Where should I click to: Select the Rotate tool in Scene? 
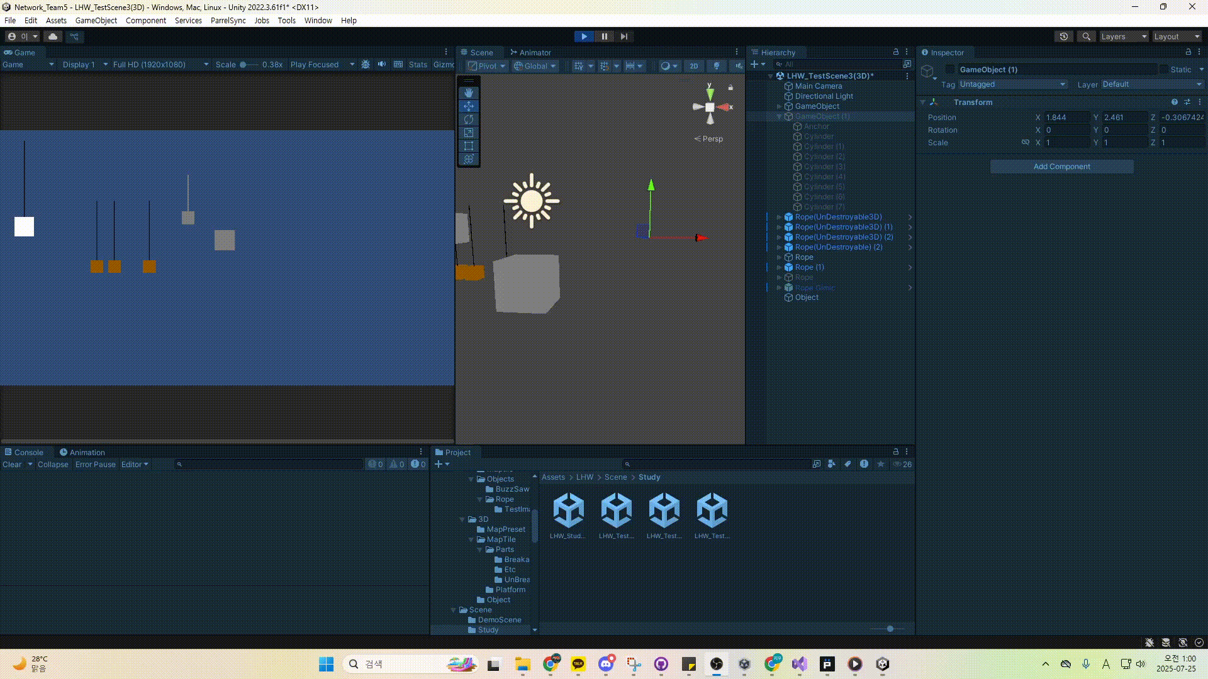coord(468,119)
